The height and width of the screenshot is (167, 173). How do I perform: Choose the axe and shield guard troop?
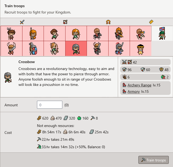pos(33,49)
